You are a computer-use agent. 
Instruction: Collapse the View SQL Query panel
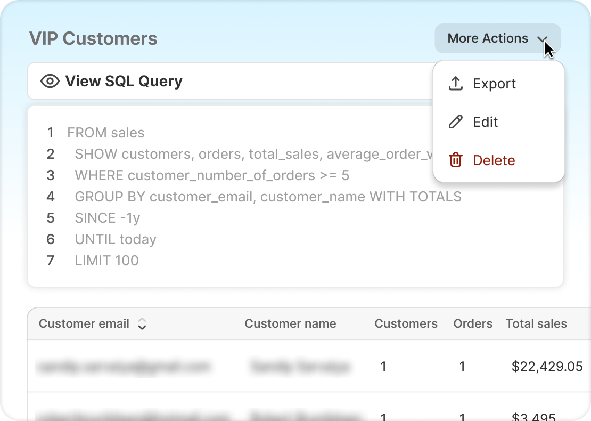coord(124,81)
